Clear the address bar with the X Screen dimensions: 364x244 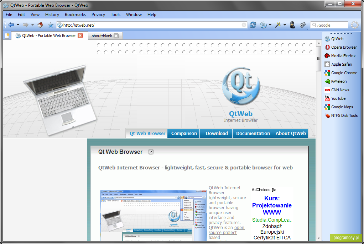click(x=244, y=25)
